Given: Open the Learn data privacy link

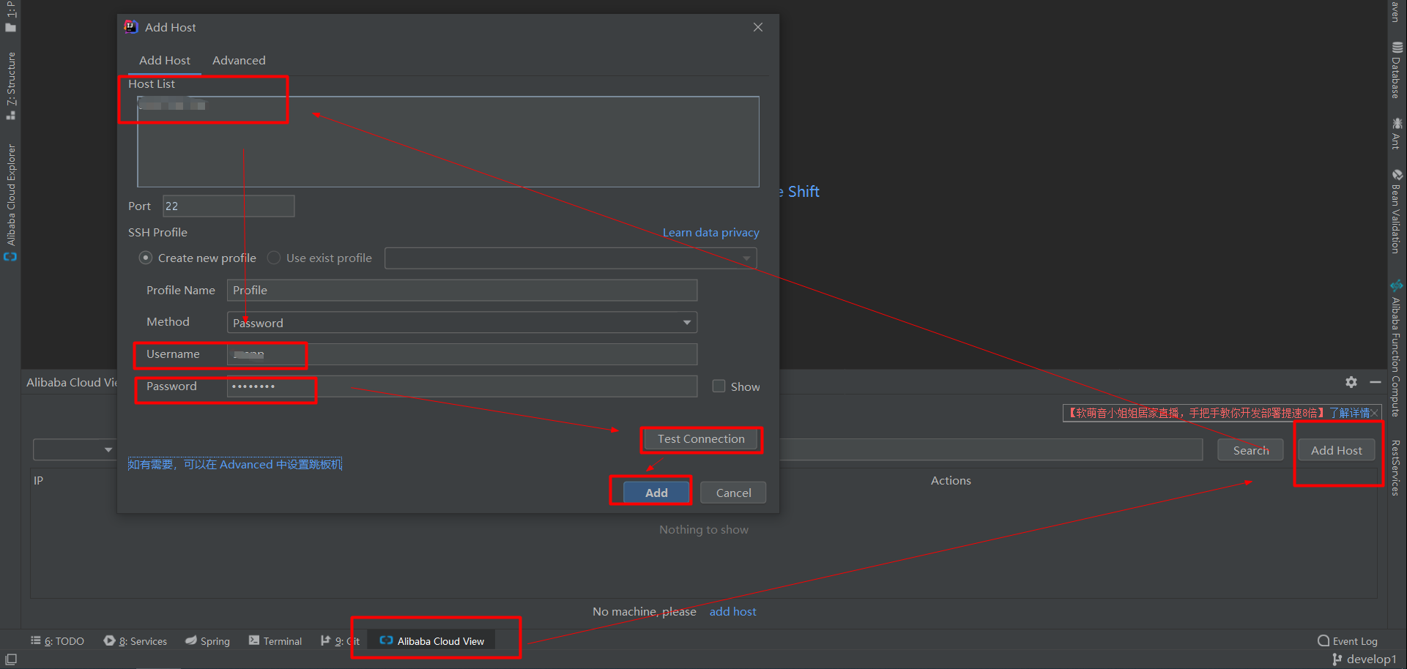Looking at the screenshot, I should click(711, 233).
